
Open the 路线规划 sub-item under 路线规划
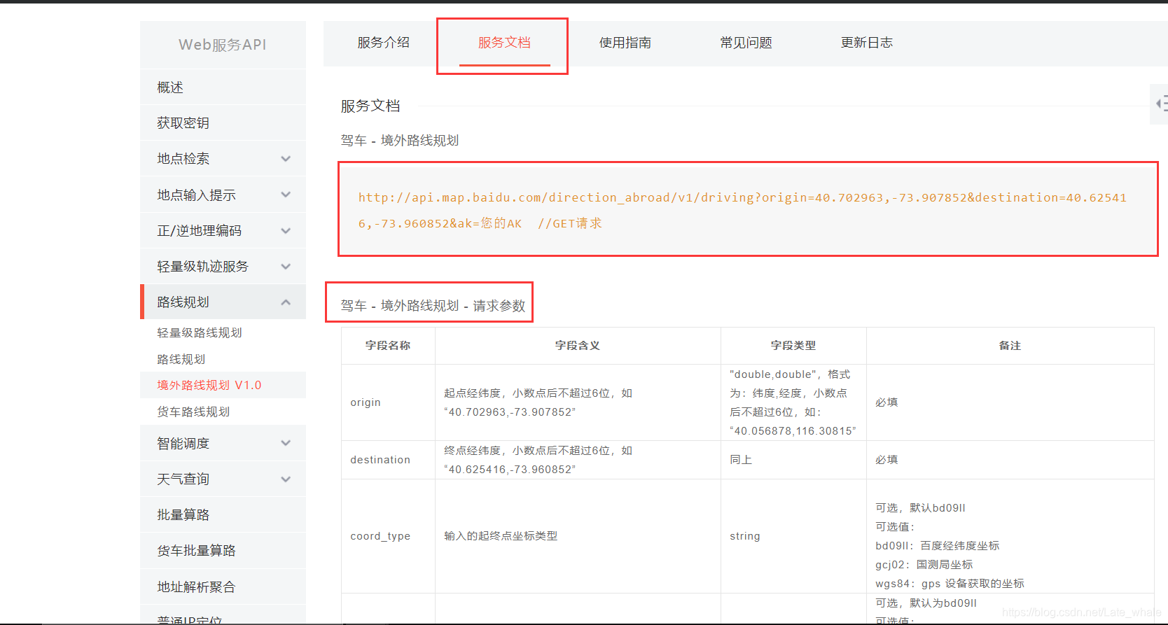pyautogui.click(x=181, y=359)
